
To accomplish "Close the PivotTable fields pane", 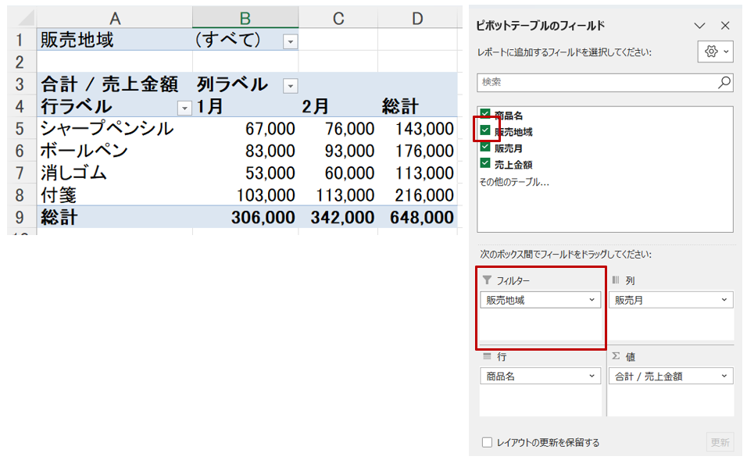I will point(724,26).
